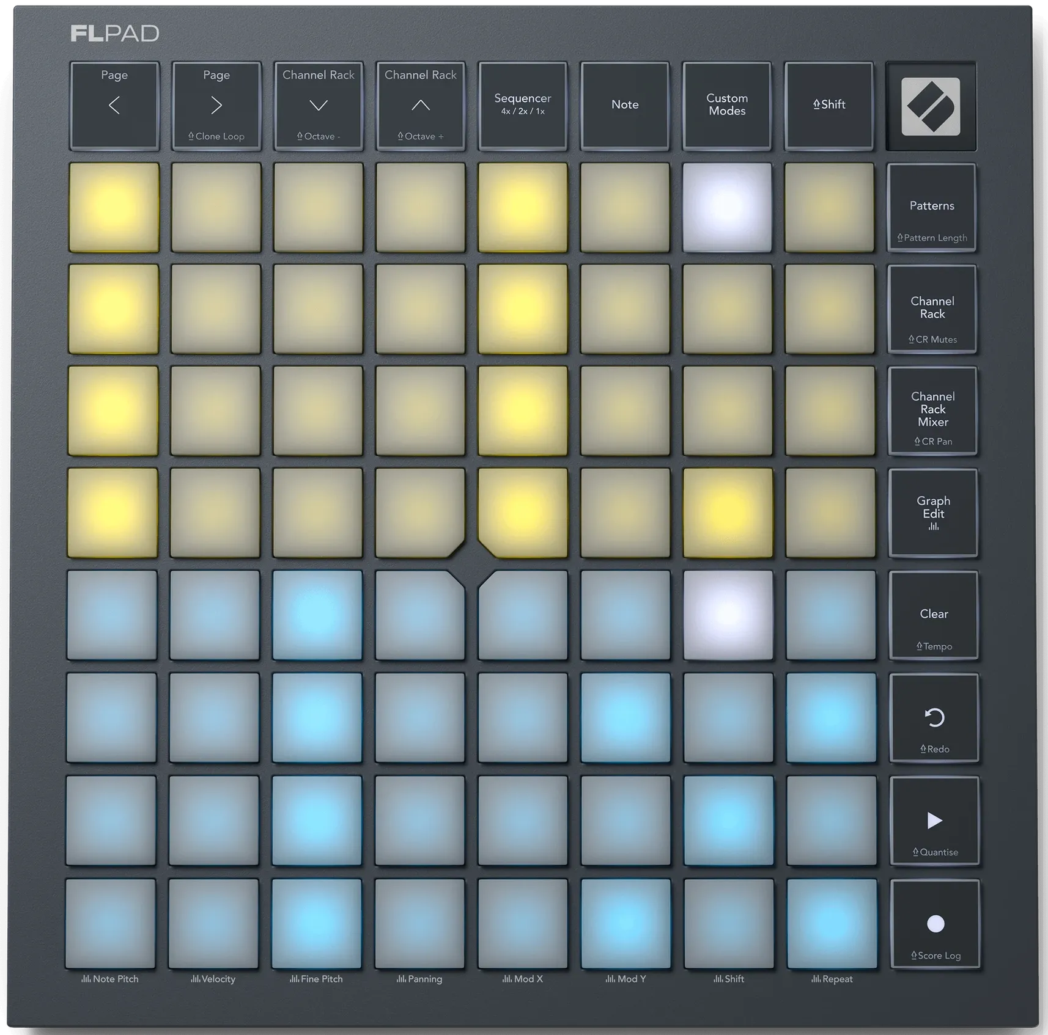Tap the pad above the bottom Shift label
This screenshot has width=1048, height=1035.
tap(729, 924)
